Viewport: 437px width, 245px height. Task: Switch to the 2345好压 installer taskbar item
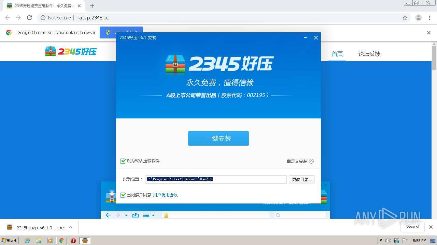pyautogui.click(x=85, y=241)
